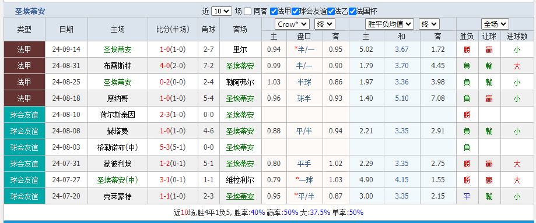Select the 球会友谊 label in the 24-08-10 row
The width and height of the screenshot is (536, 223).
coord(24,115)
